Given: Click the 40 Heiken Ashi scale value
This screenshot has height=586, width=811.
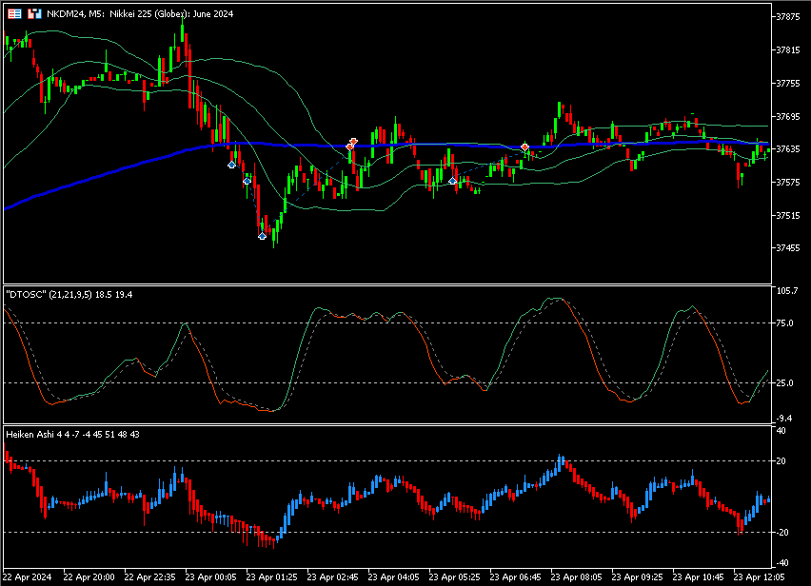Looking at the screenshot, I should (781, 431).
